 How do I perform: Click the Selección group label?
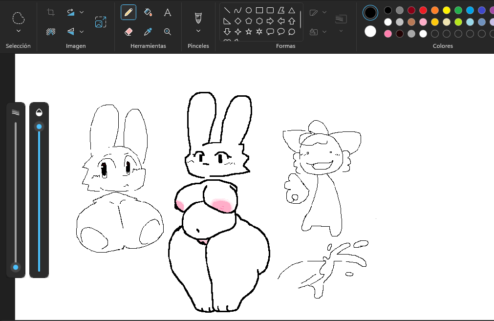(18, 45)
